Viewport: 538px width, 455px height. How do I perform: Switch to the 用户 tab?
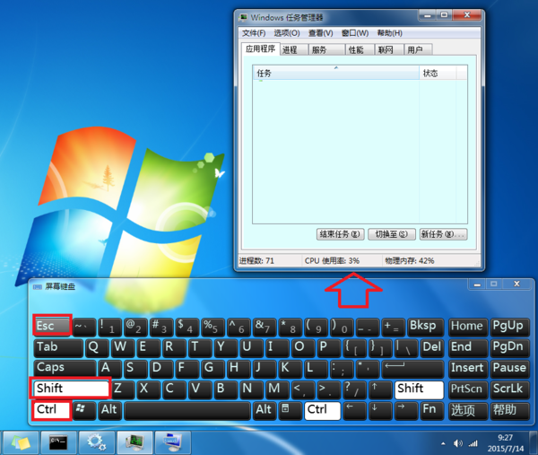(418, 49)
